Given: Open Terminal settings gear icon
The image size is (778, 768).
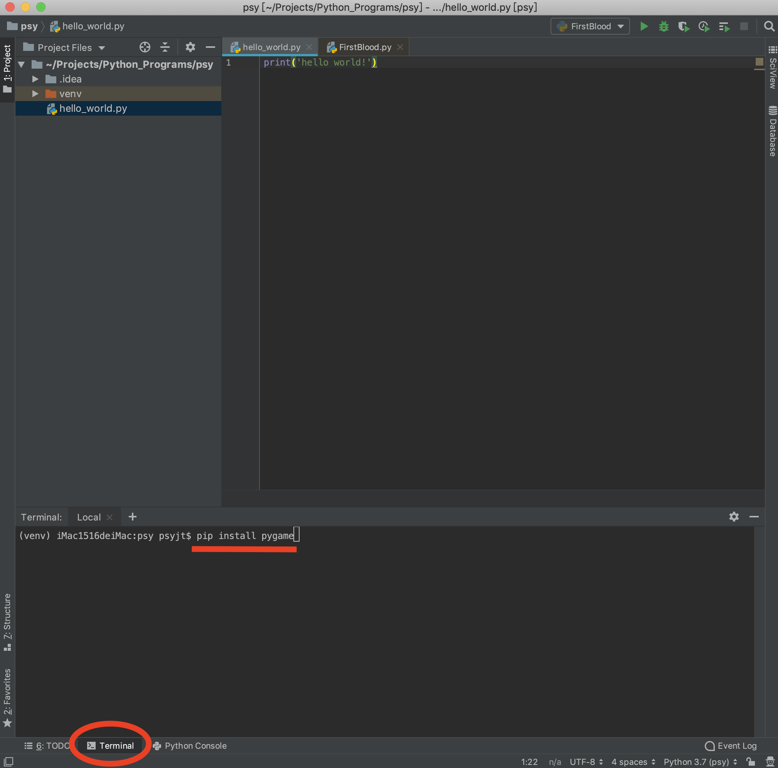Looking at the screenshot, I should coord(734,517).
